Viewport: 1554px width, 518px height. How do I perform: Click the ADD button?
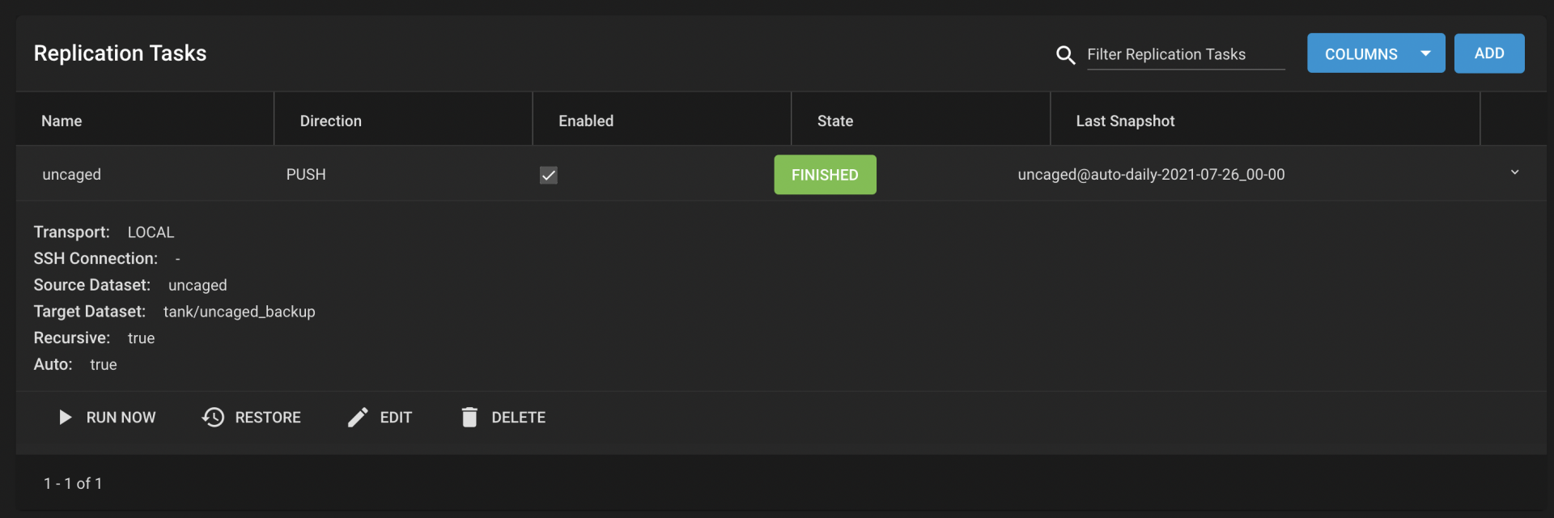pos(1489,53)
